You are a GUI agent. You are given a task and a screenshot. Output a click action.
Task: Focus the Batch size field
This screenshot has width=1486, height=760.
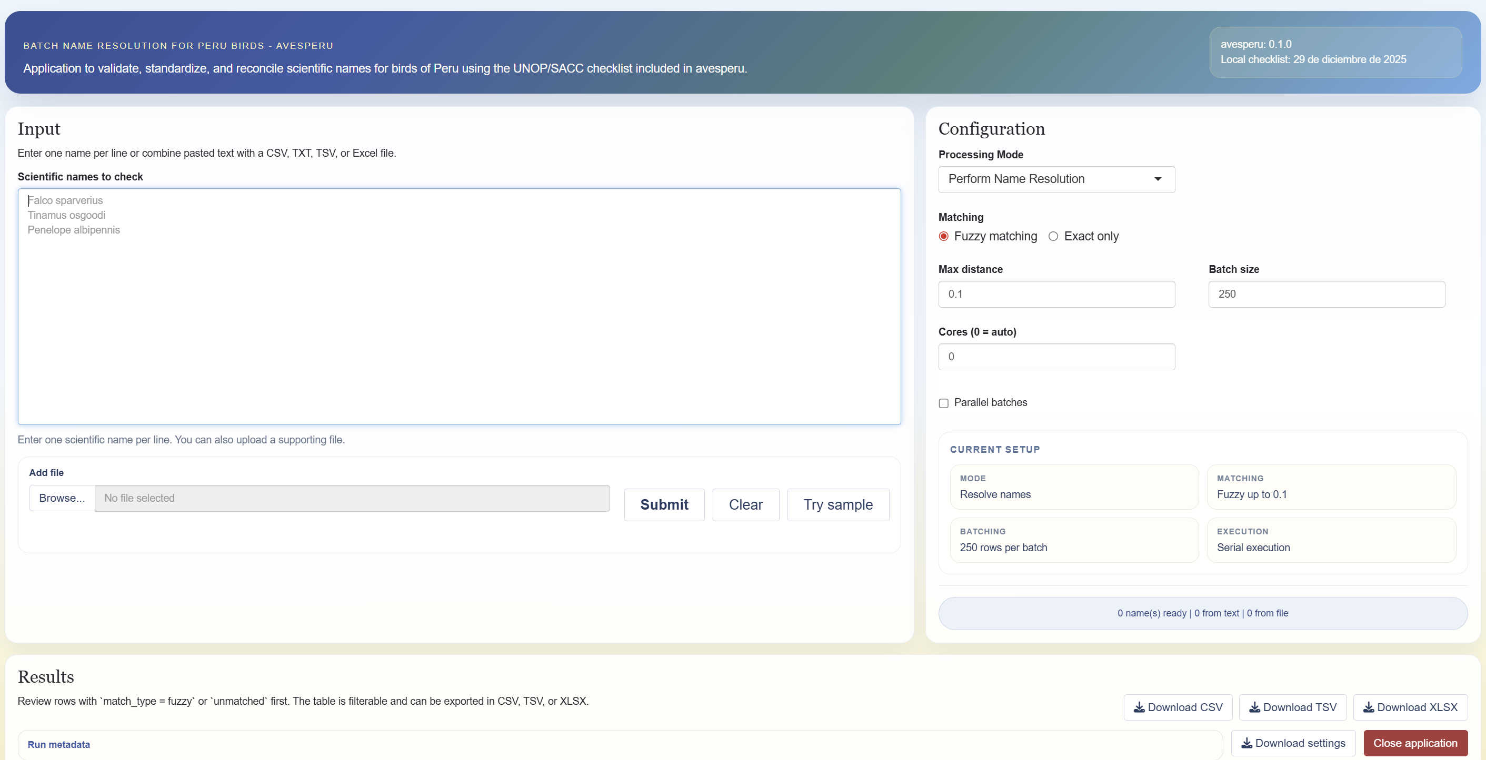click(x=1326, y=294)
